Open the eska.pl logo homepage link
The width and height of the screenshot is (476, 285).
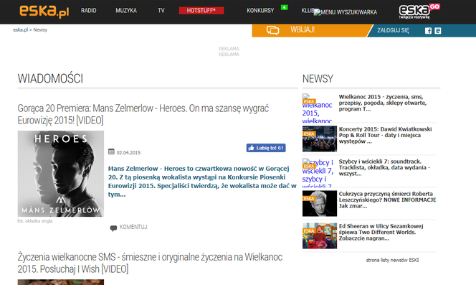coord(44,11)
